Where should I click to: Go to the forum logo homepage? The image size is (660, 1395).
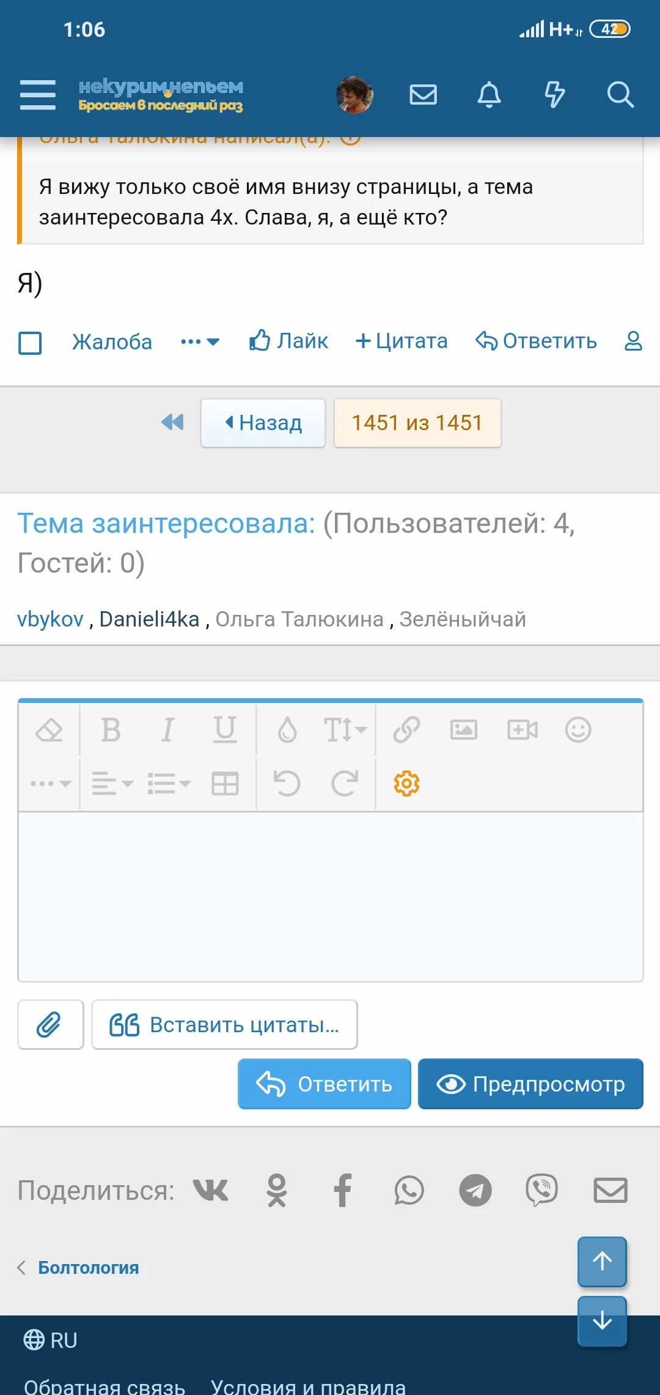click(x=161, y=95)
